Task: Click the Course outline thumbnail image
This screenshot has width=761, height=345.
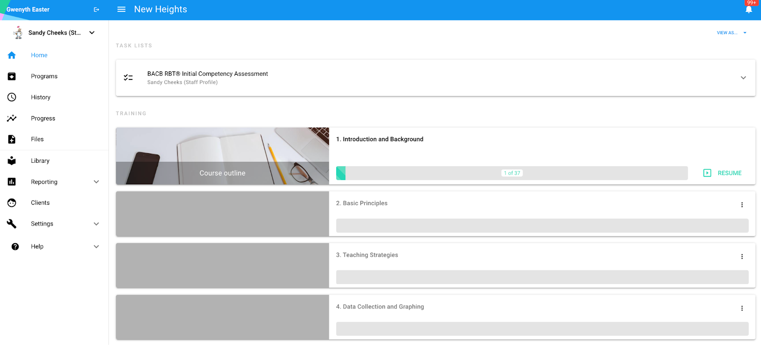Action: (222, 156)
